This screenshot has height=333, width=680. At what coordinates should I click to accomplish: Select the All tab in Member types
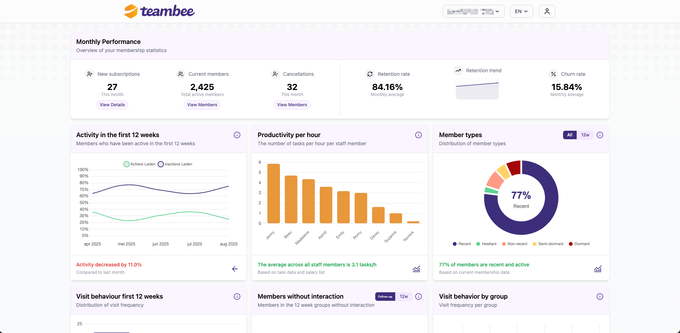569,135
